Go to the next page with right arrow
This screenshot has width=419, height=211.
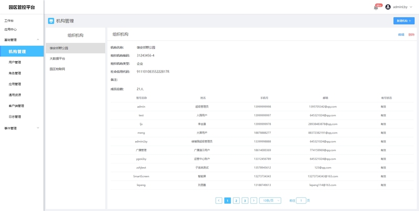click(253, 201)
